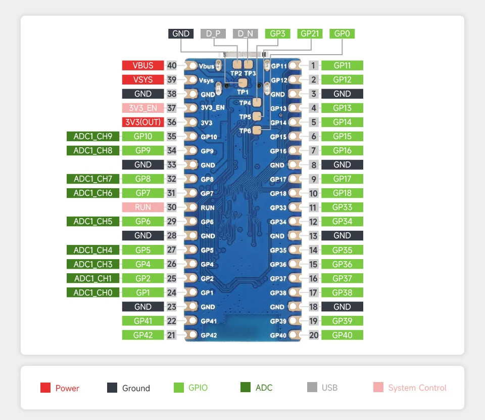
Task: Click the green GP41 label beside pin 22
Action: click(x=143, y=321)
